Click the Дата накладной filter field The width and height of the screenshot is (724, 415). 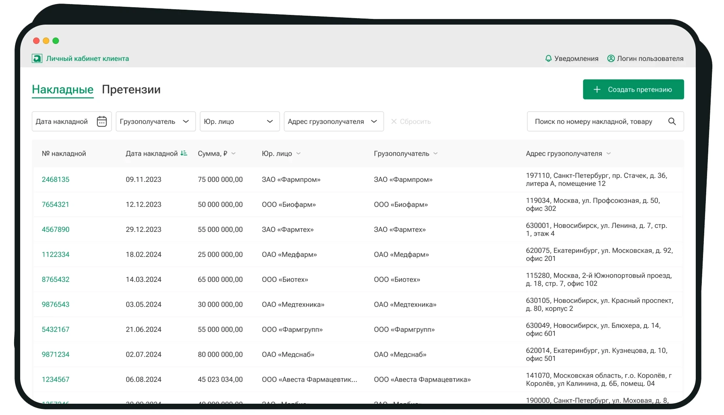71,121
